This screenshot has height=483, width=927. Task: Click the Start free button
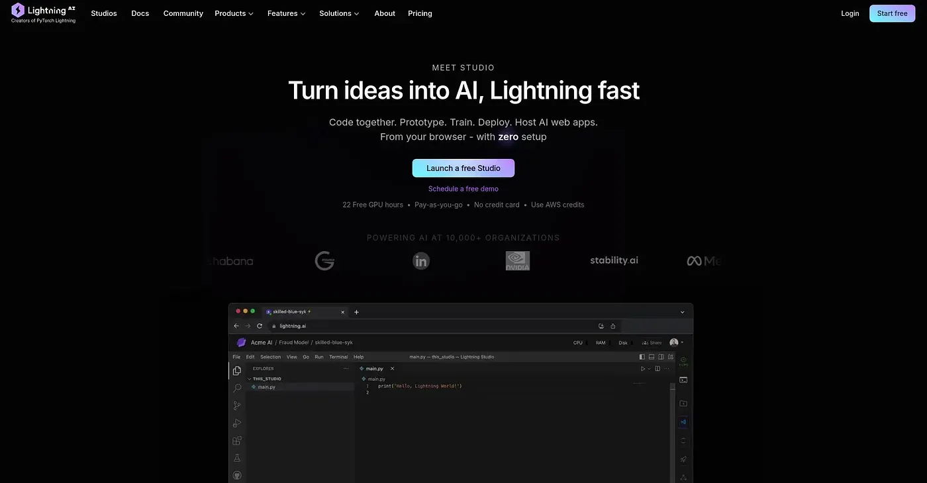tap(892, 13)
